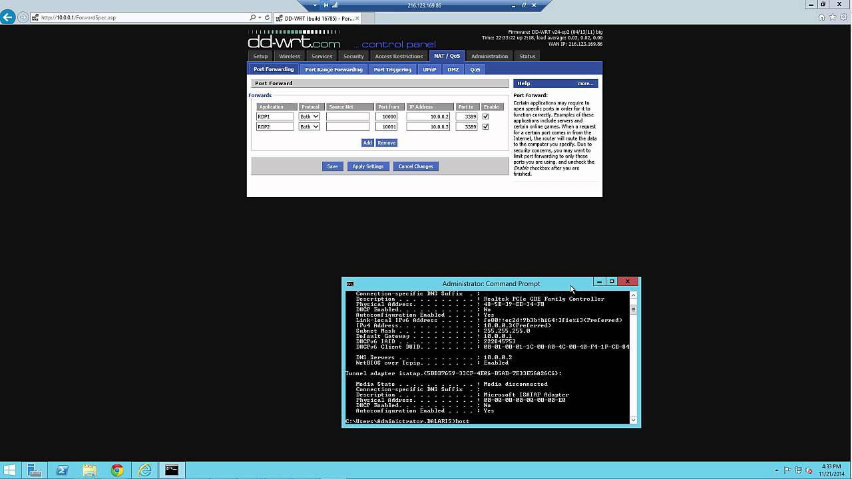Open File Explorer from the taskbar
This screenshot has width=852, height=479.
(x=89, y=470)
